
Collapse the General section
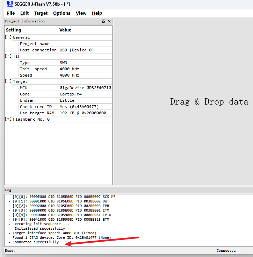[8, 37]
